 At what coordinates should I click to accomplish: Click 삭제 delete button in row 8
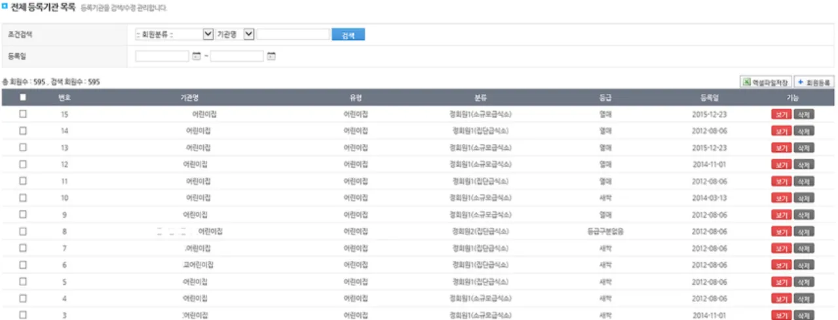tap(804, 232)
